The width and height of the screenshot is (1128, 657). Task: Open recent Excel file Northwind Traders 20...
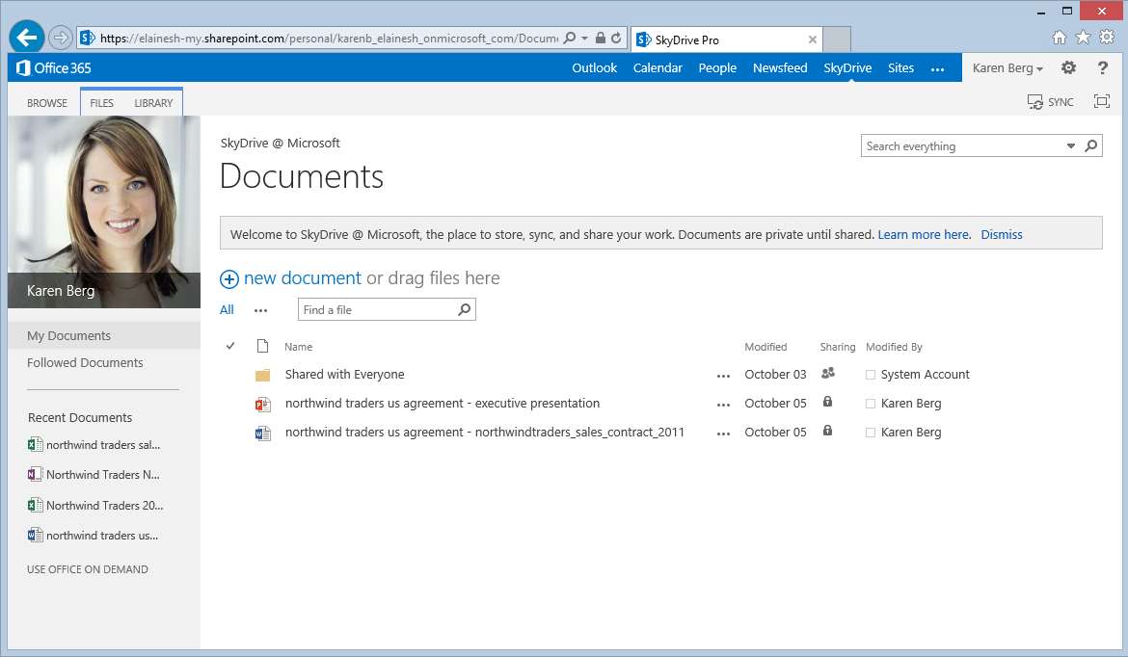point(95,506)
